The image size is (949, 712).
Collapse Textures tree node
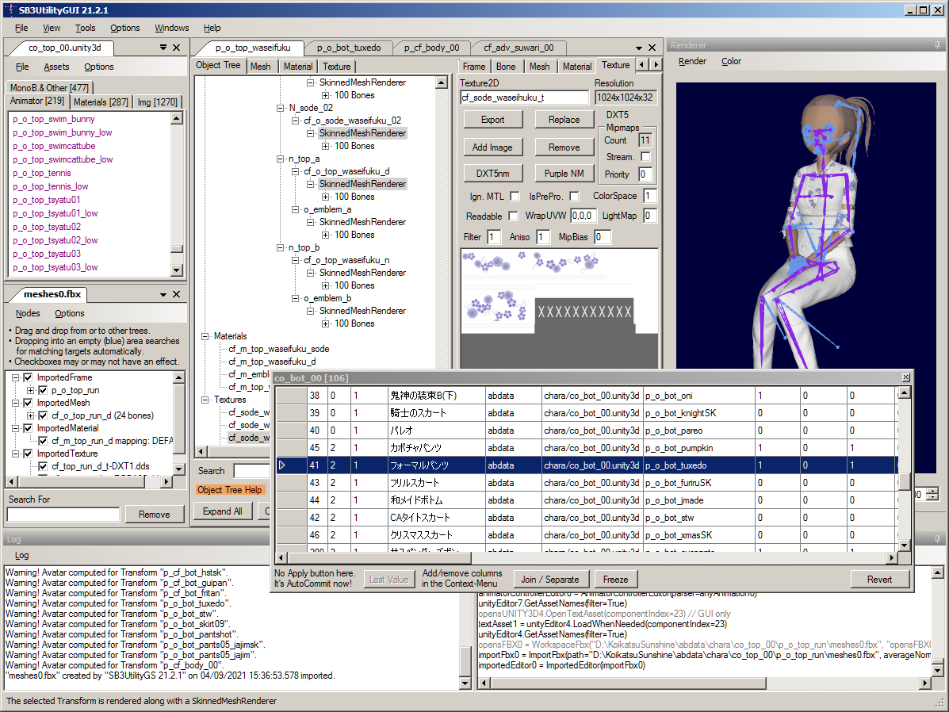coord(205,400)
